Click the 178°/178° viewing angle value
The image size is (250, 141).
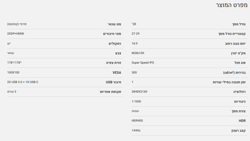pyautogui.click(x=14, y=63)
